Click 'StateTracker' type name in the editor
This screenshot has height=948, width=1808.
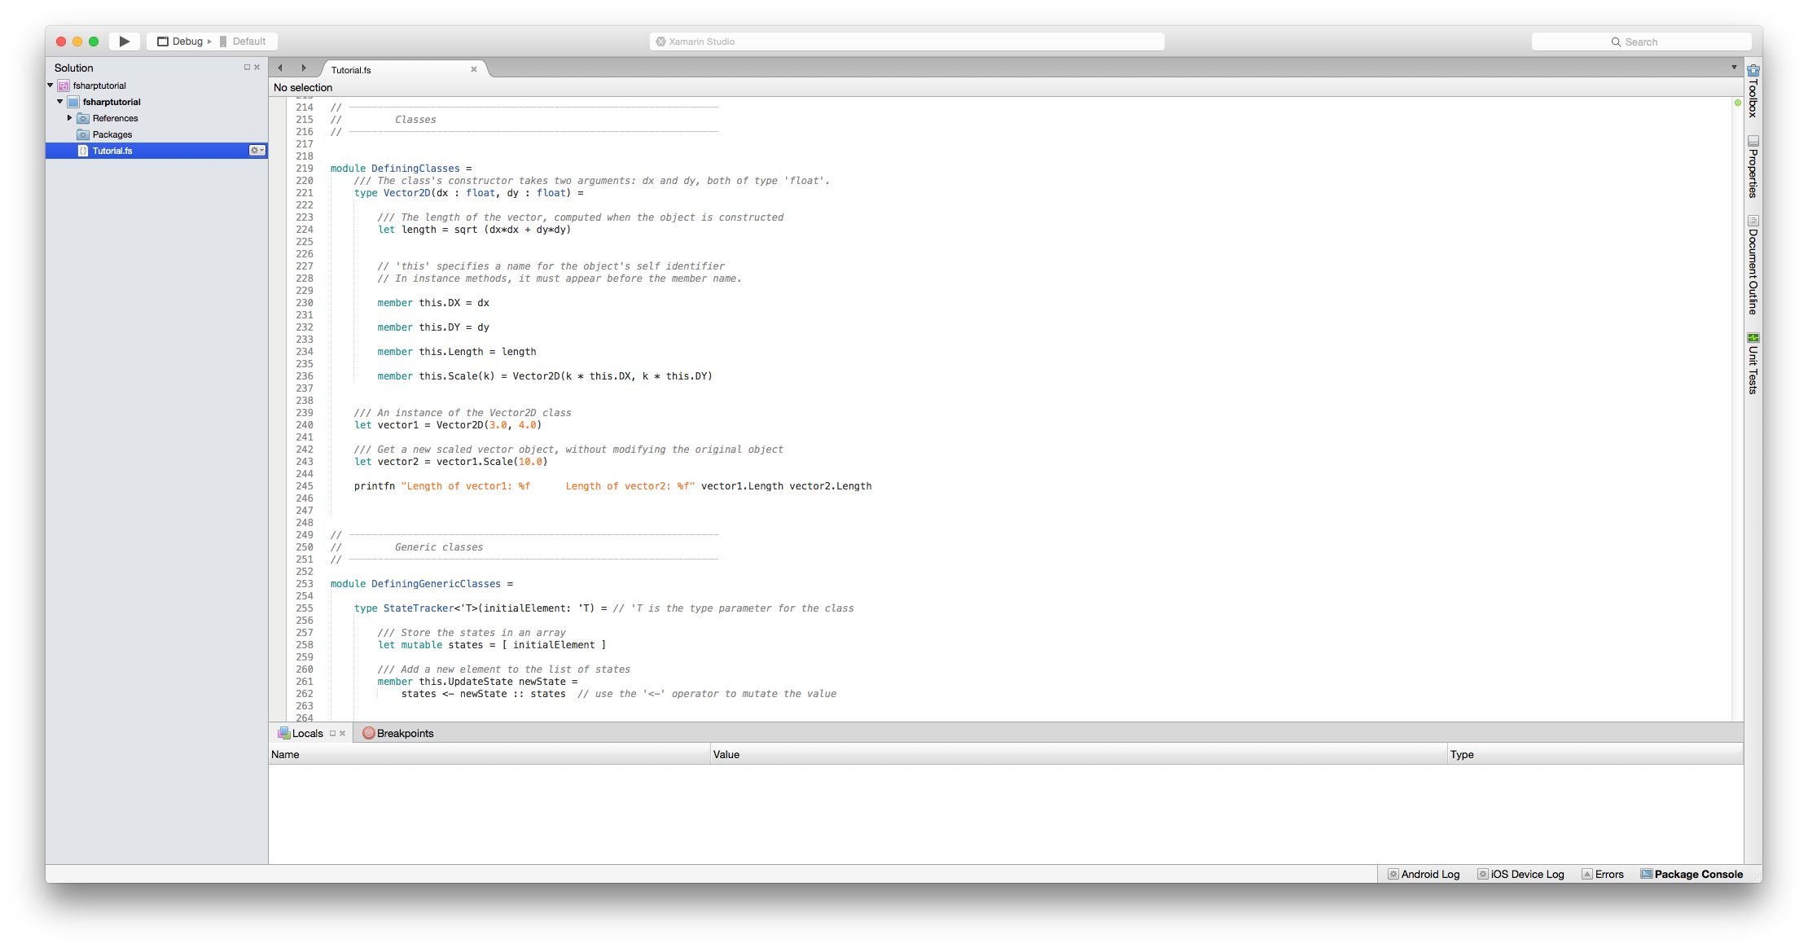coord(419,608)
